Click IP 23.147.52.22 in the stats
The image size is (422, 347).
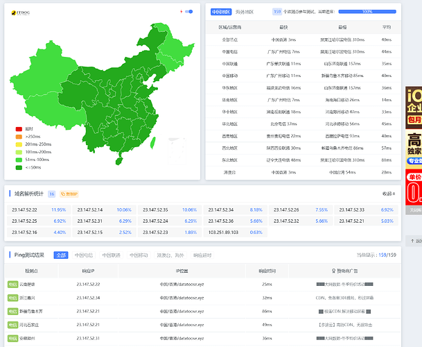[x=24, y=210]
